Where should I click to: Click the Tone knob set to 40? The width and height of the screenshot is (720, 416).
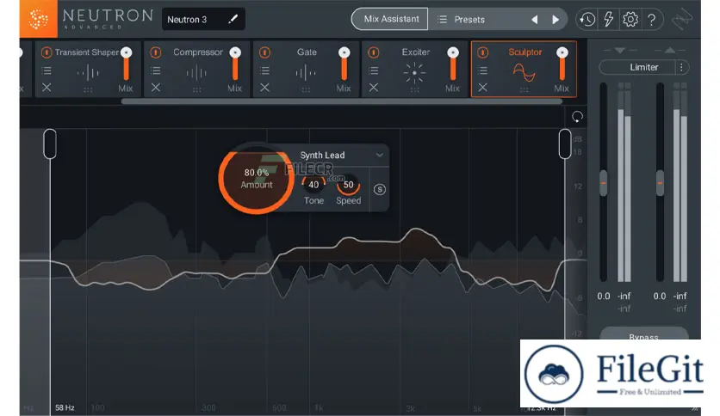(313, 185)
